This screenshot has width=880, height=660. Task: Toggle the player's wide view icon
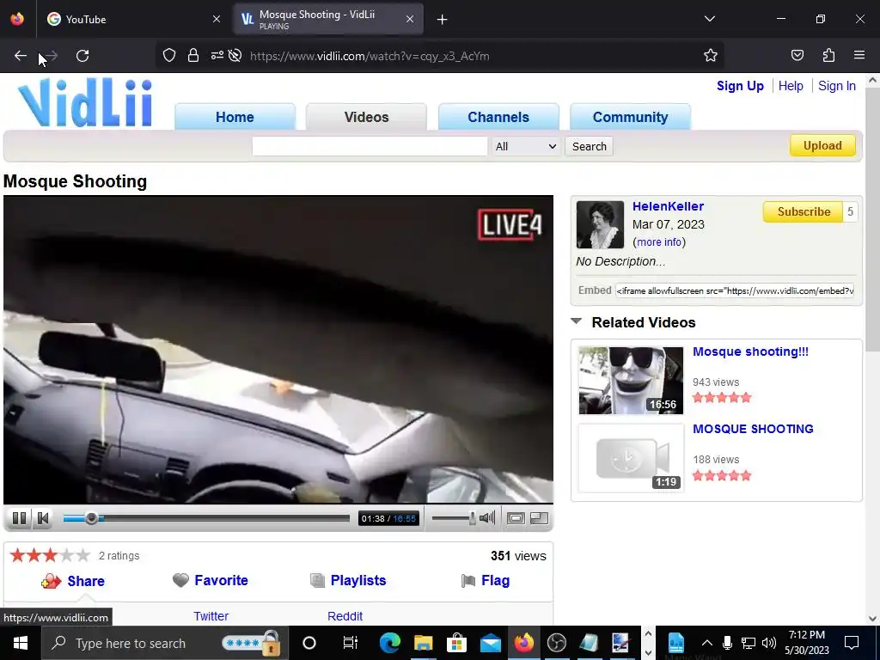tap(540, 518)
